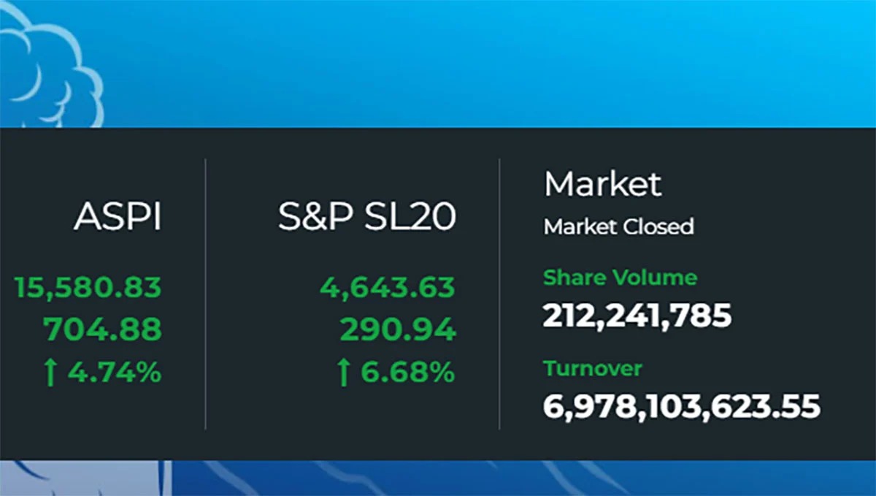The width and height of the screenshot is (876, 496).
Task: Click the divider between S&P SL20 and Market
Action: (499, 292)
